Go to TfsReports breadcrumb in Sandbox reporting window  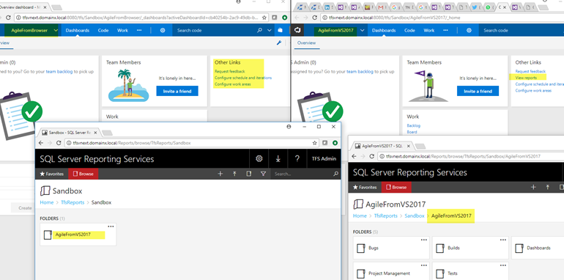73,202
